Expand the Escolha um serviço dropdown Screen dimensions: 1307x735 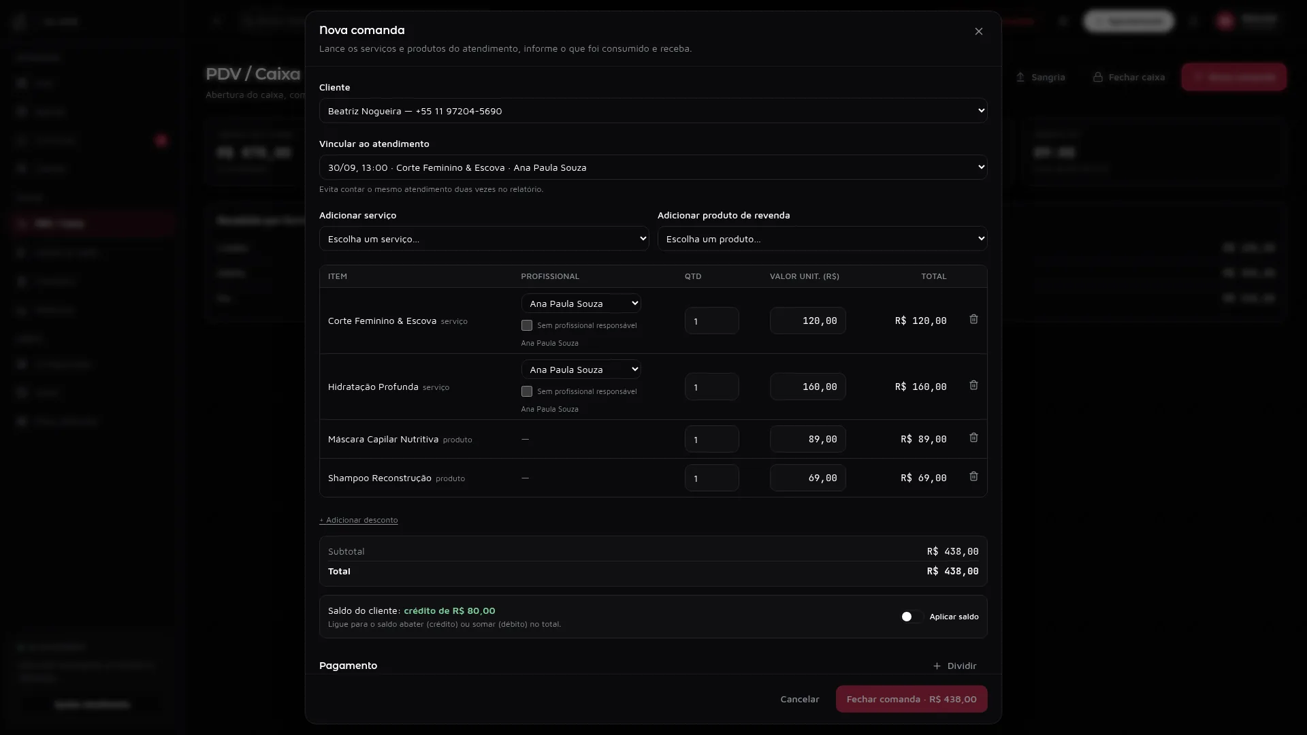point(483,239)
